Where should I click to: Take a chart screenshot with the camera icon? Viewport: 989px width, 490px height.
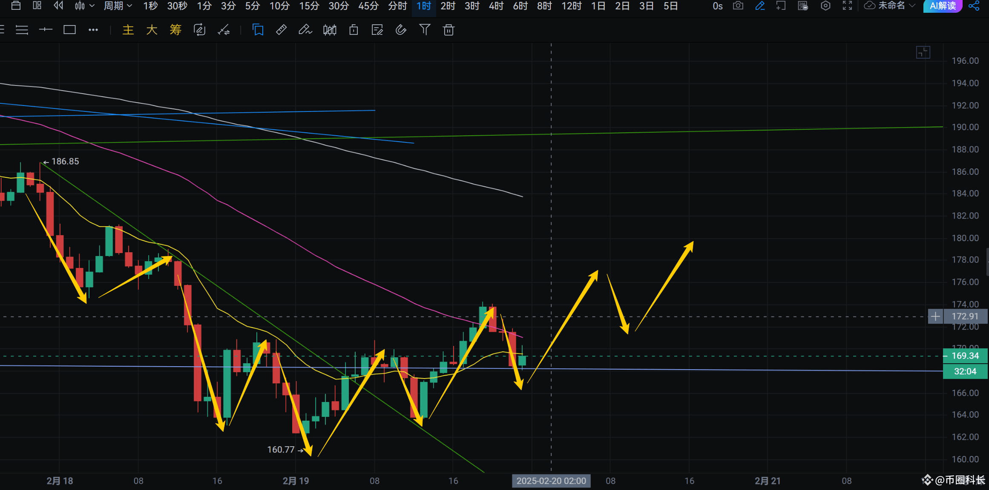coord(738,6)
